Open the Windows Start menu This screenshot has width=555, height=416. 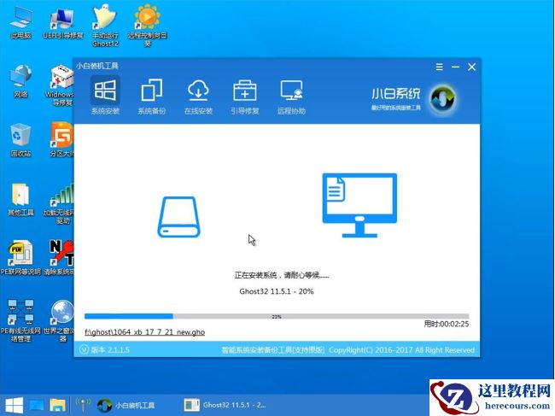14,405
